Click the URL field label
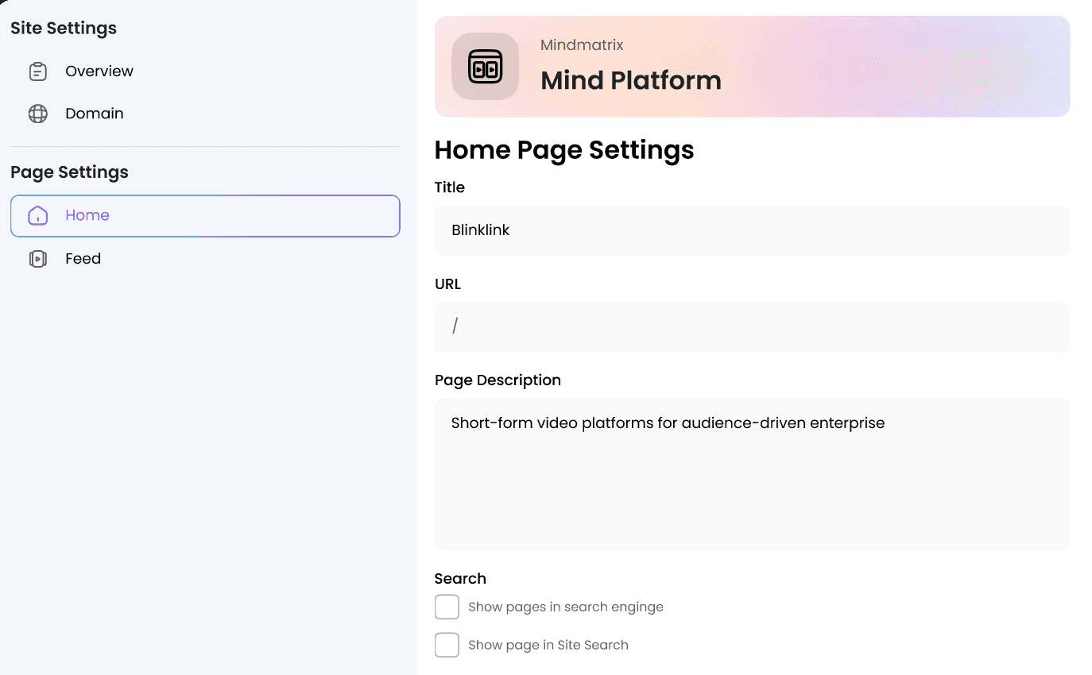 pyautogui.click(x=447, y=284)
